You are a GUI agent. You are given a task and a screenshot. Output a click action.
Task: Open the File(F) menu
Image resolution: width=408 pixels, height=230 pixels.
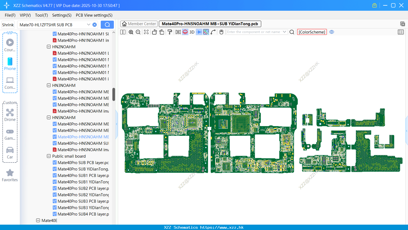click(10, 15)
